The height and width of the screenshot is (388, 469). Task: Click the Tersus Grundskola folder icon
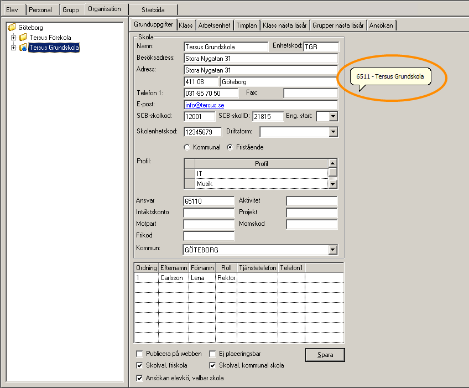tap(23, 47)
